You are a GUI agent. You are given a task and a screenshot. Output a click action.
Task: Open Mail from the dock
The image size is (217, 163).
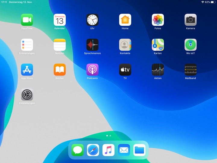pos(124,150)
